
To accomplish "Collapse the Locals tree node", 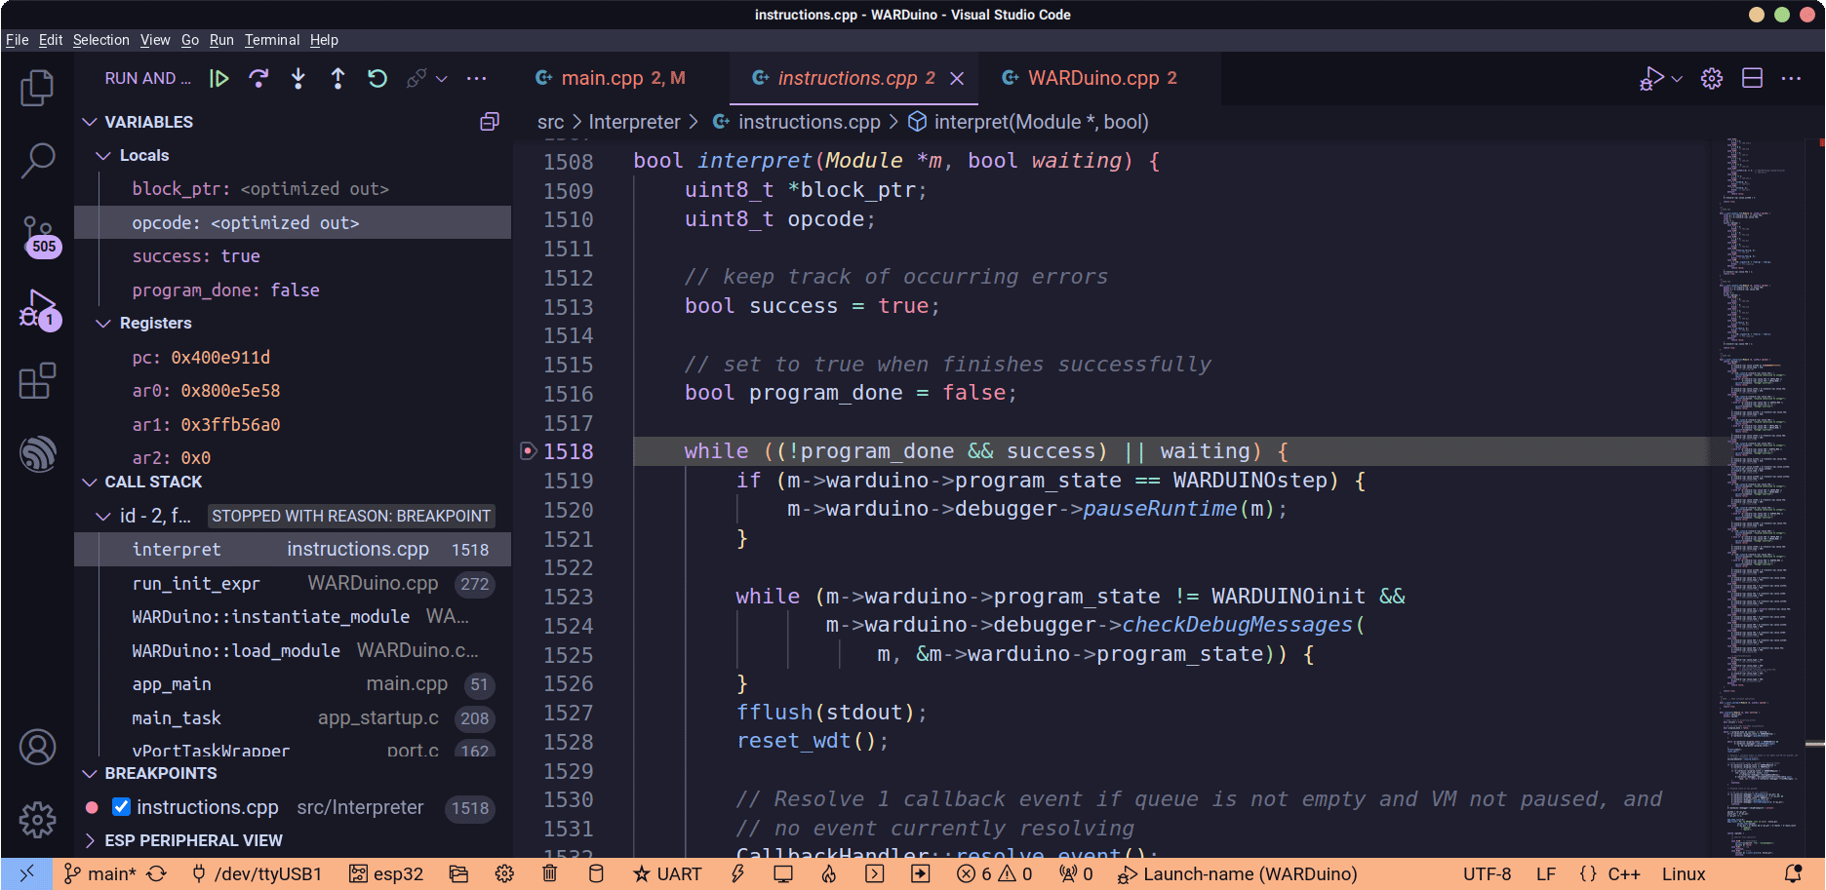I will (x=103, y=156).
